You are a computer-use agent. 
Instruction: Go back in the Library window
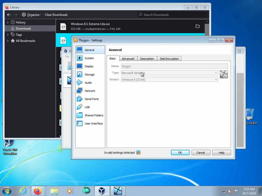tap(9, 15)
